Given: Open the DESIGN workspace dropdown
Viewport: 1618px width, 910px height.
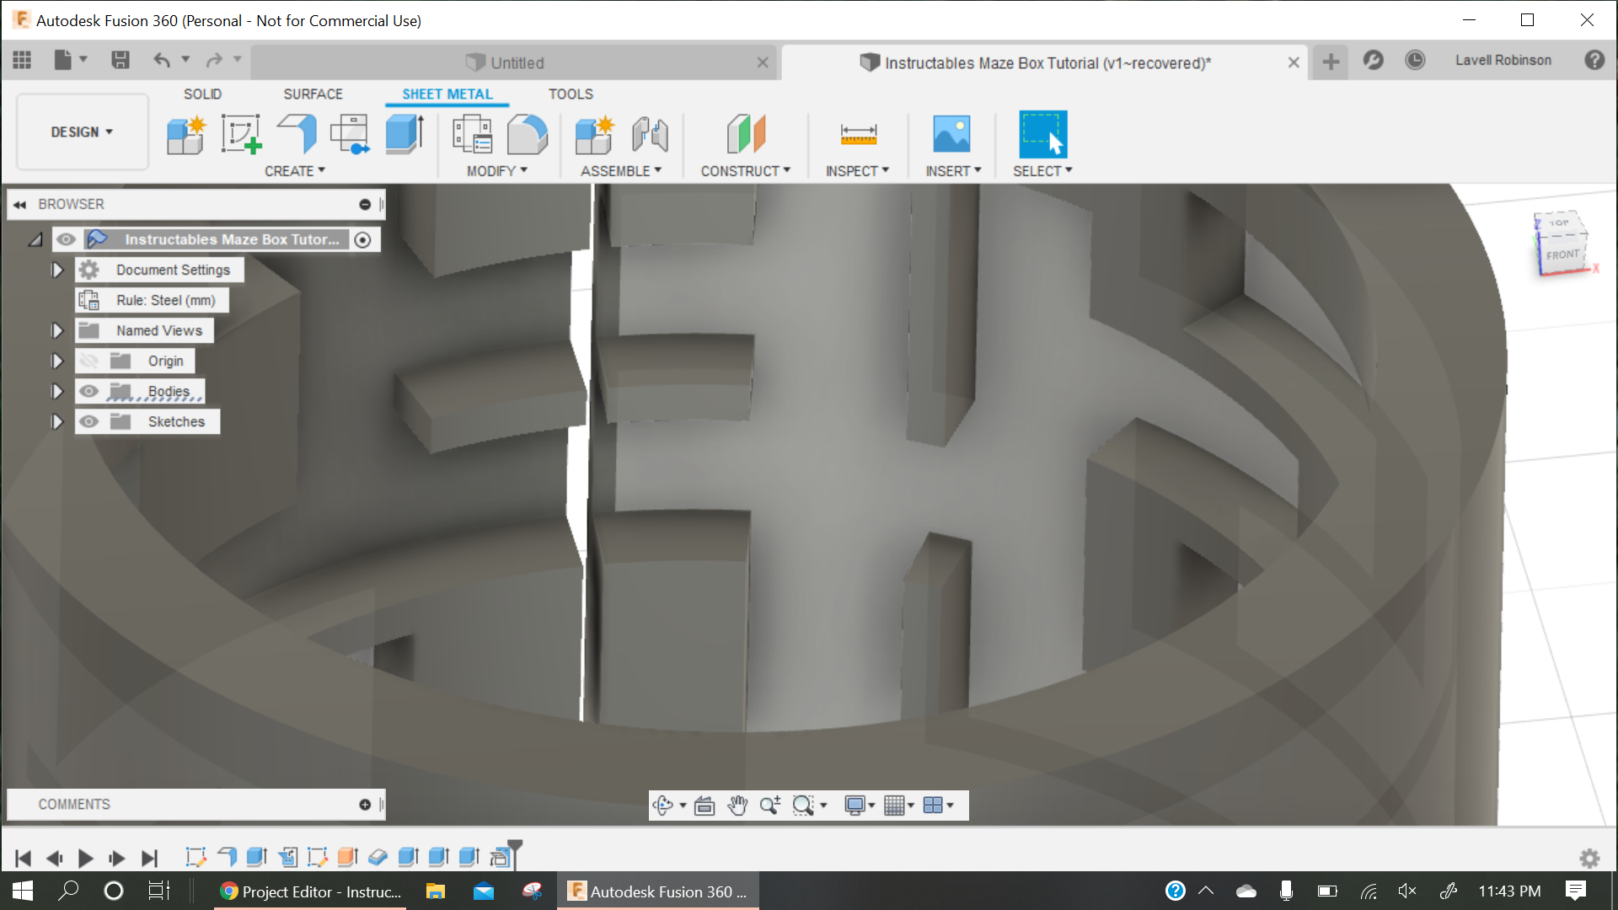Looking at the screenshot, I should point(82,132).
